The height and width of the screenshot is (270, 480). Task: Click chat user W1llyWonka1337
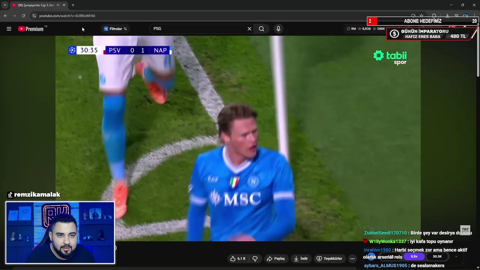click(387, 241)
